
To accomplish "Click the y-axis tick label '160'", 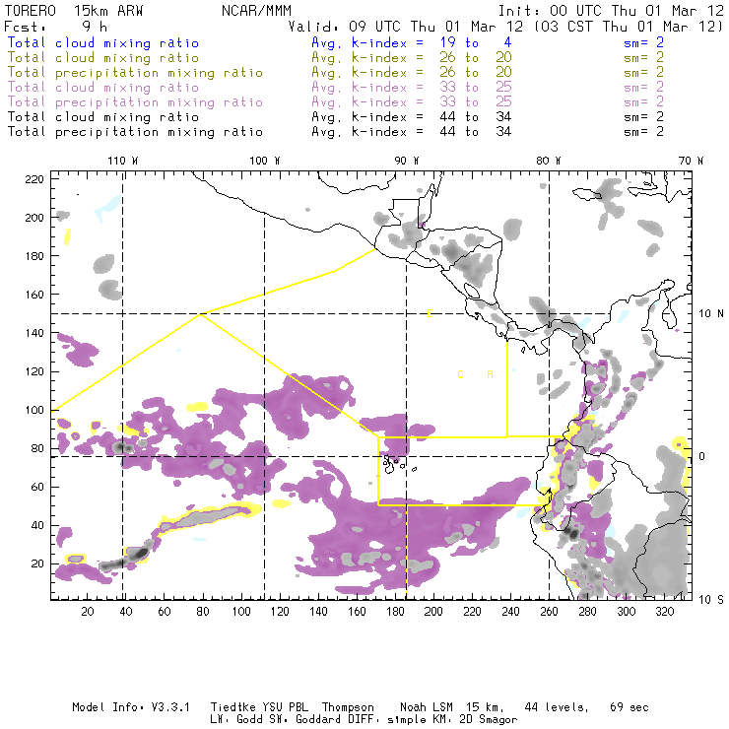I will click(34, 295).
